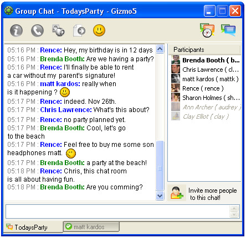Click Gizmo5 app icon in title bar
Viewport: 246px width, 238px height.
(x=8, y=10)
